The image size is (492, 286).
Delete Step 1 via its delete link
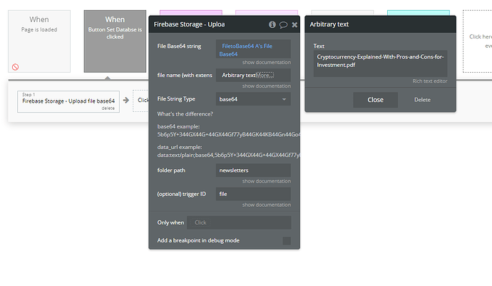[x=108, y=108]
